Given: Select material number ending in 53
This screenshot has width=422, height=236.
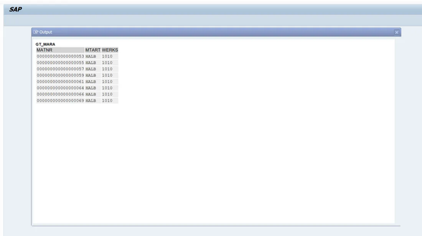Looking at the screenshot, I should click(60, 56).
